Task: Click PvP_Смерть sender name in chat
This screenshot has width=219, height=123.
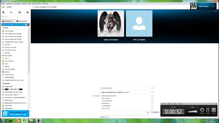Action: click(96, 96)
